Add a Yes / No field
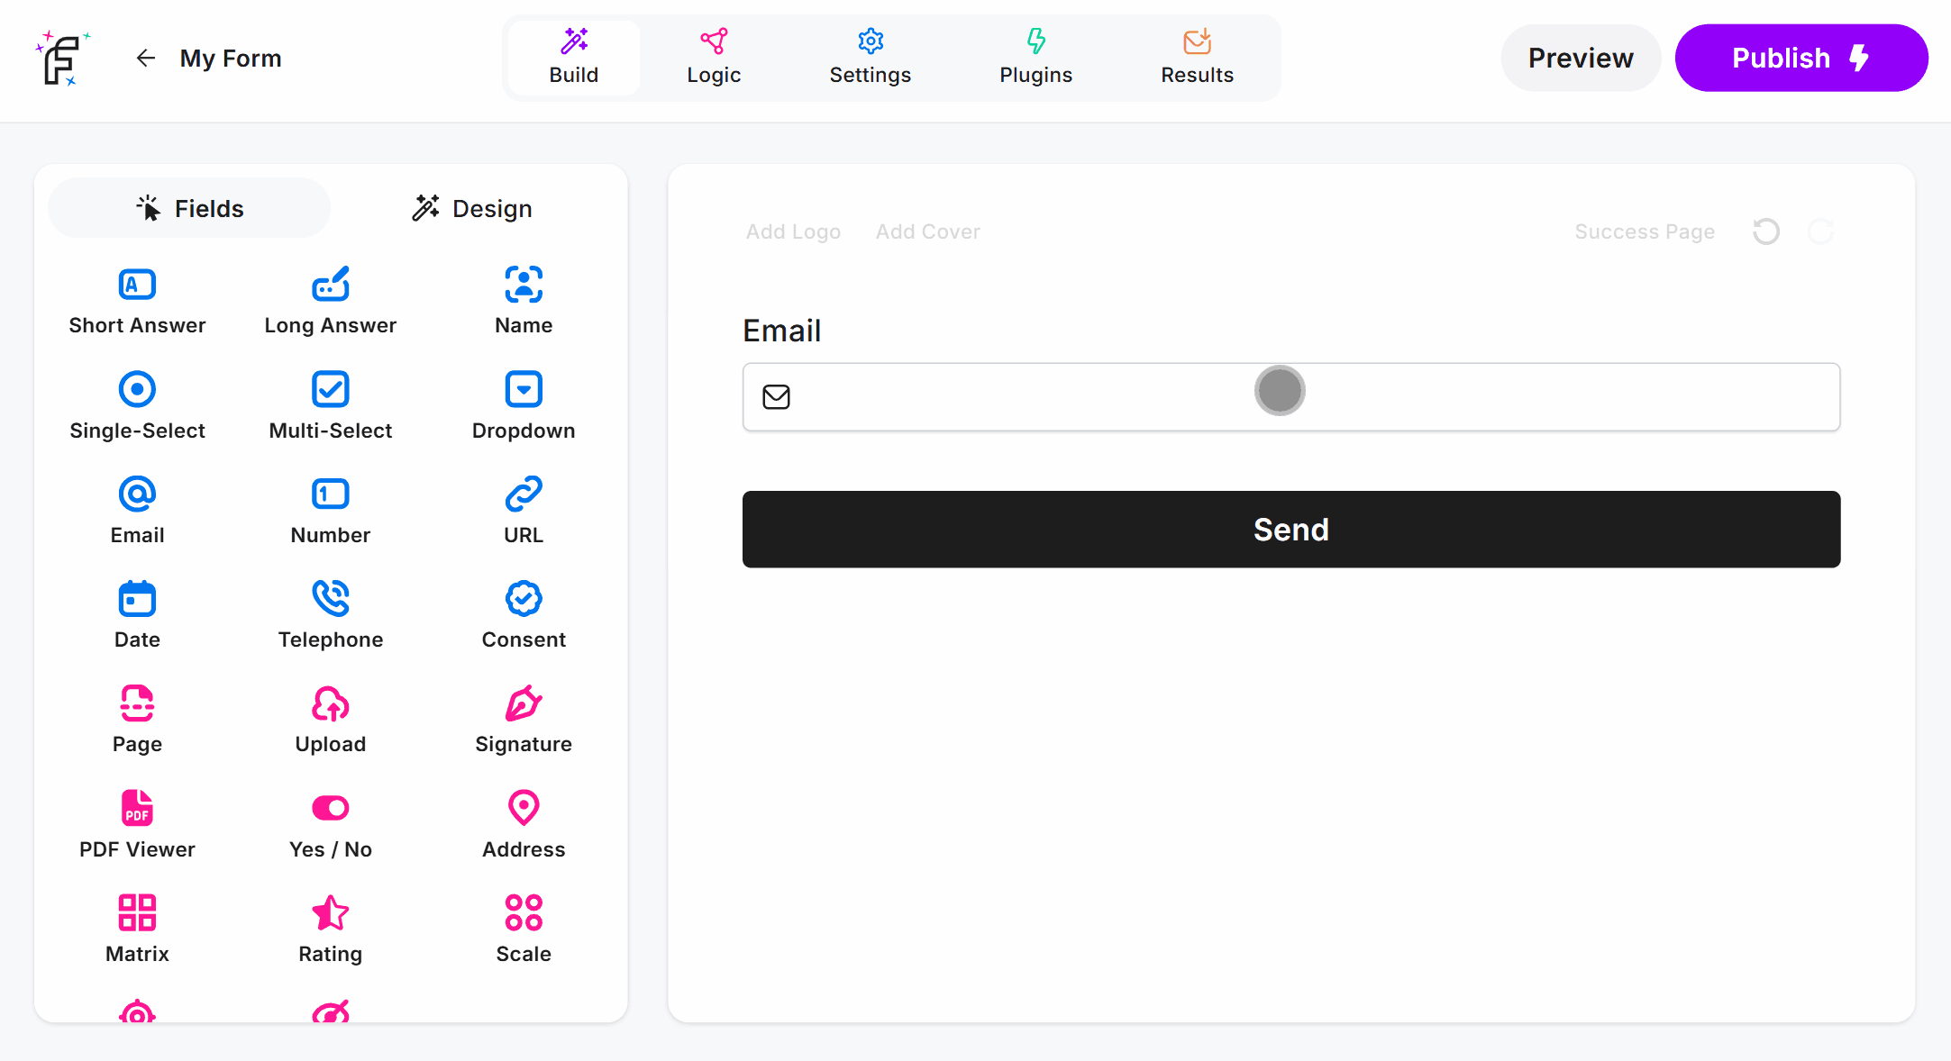This screenshot has width=1951, height=1061. (x=331, y=825)
